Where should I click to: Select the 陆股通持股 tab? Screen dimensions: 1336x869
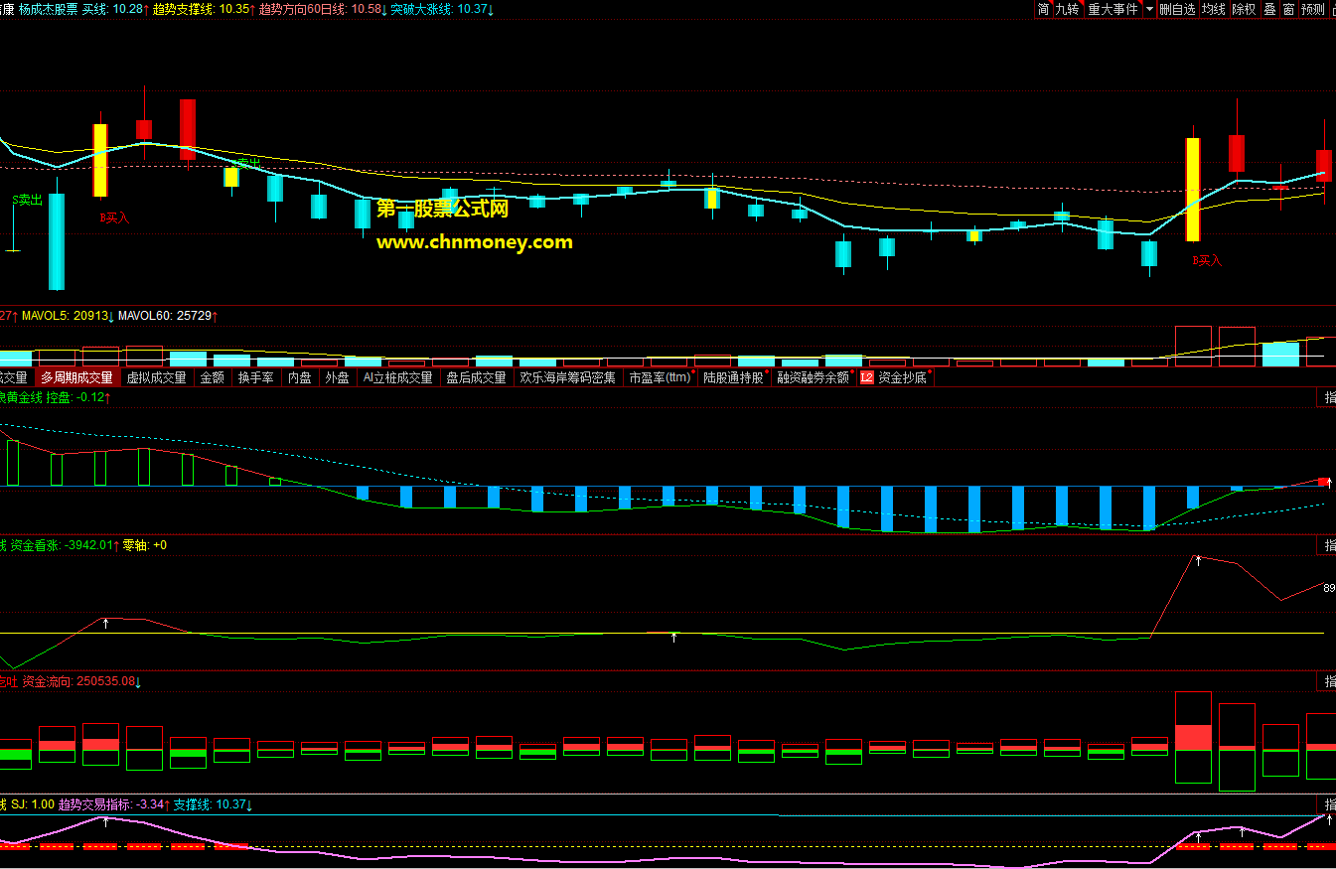[x=733, y=377]
